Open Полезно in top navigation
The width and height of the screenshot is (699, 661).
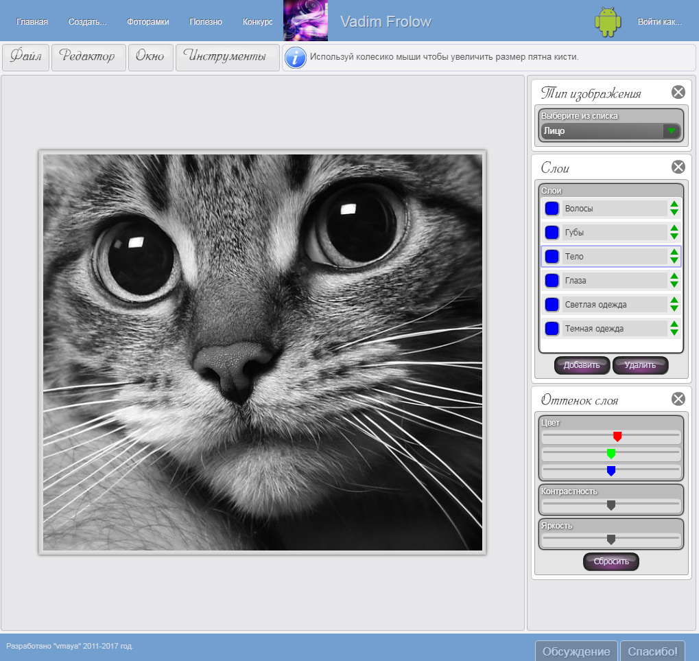click(206, 22)
